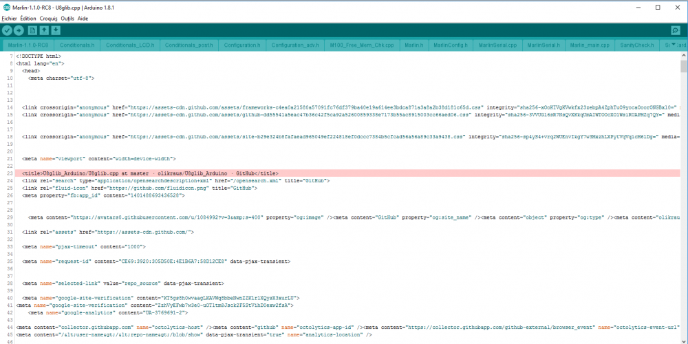Click the meta viewport line
The width and height of the screenshot is (688, 344).
point(98,158)
